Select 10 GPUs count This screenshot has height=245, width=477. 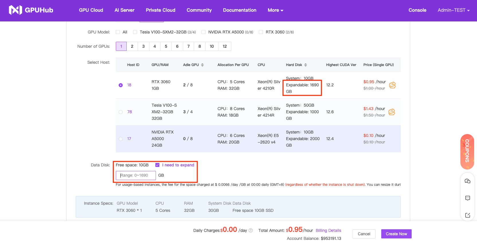(x=212, y=46)
